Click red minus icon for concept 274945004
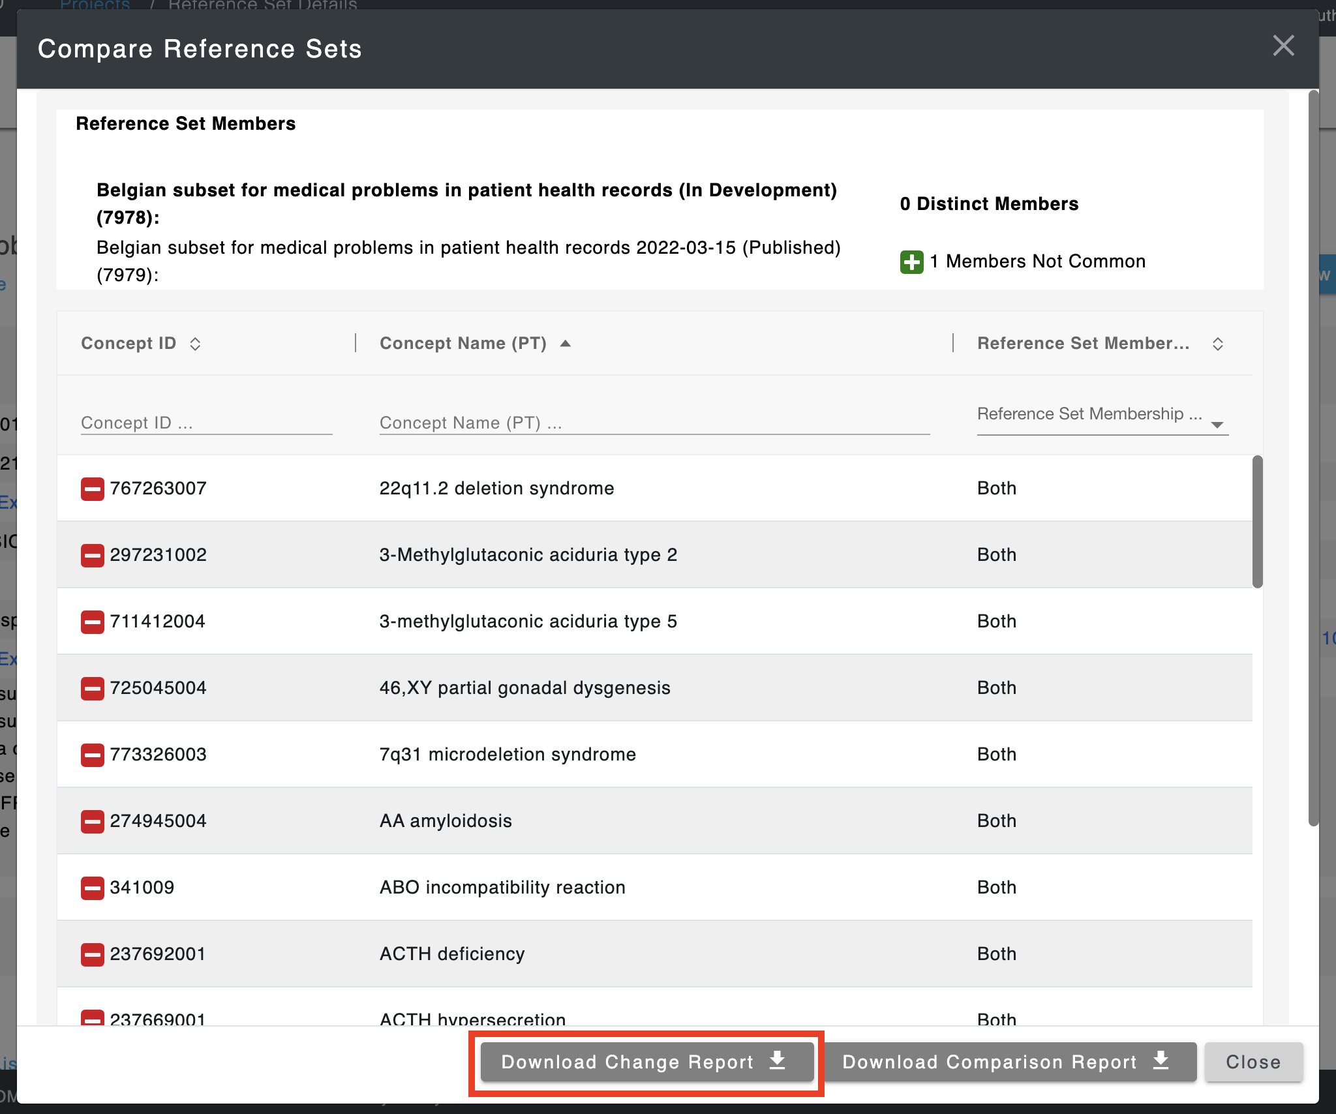This screenshot has height=1114, width=1336. point(92,821)
